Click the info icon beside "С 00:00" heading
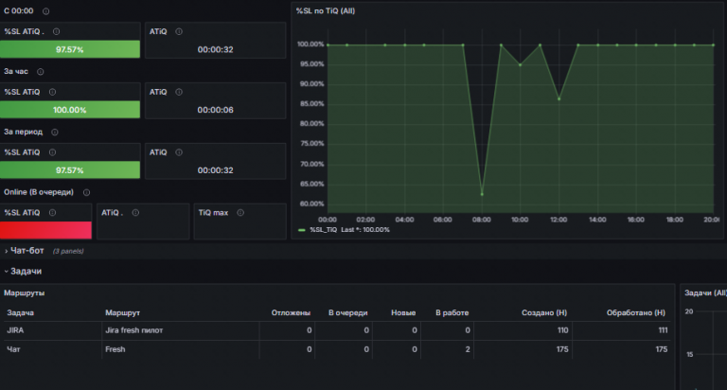Screen dimensions: 727x390 [45, 11]
